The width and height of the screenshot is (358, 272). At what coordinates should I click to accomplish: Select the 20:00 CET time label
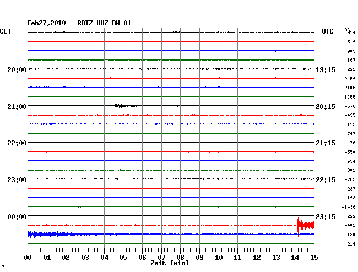pos(17,69)
